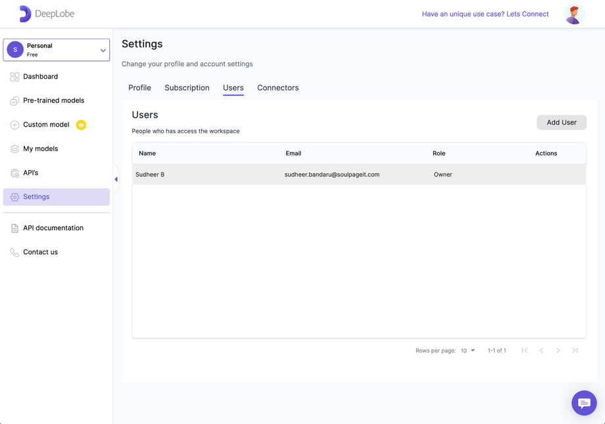Open the chat support bubble

tap(584, 403)
